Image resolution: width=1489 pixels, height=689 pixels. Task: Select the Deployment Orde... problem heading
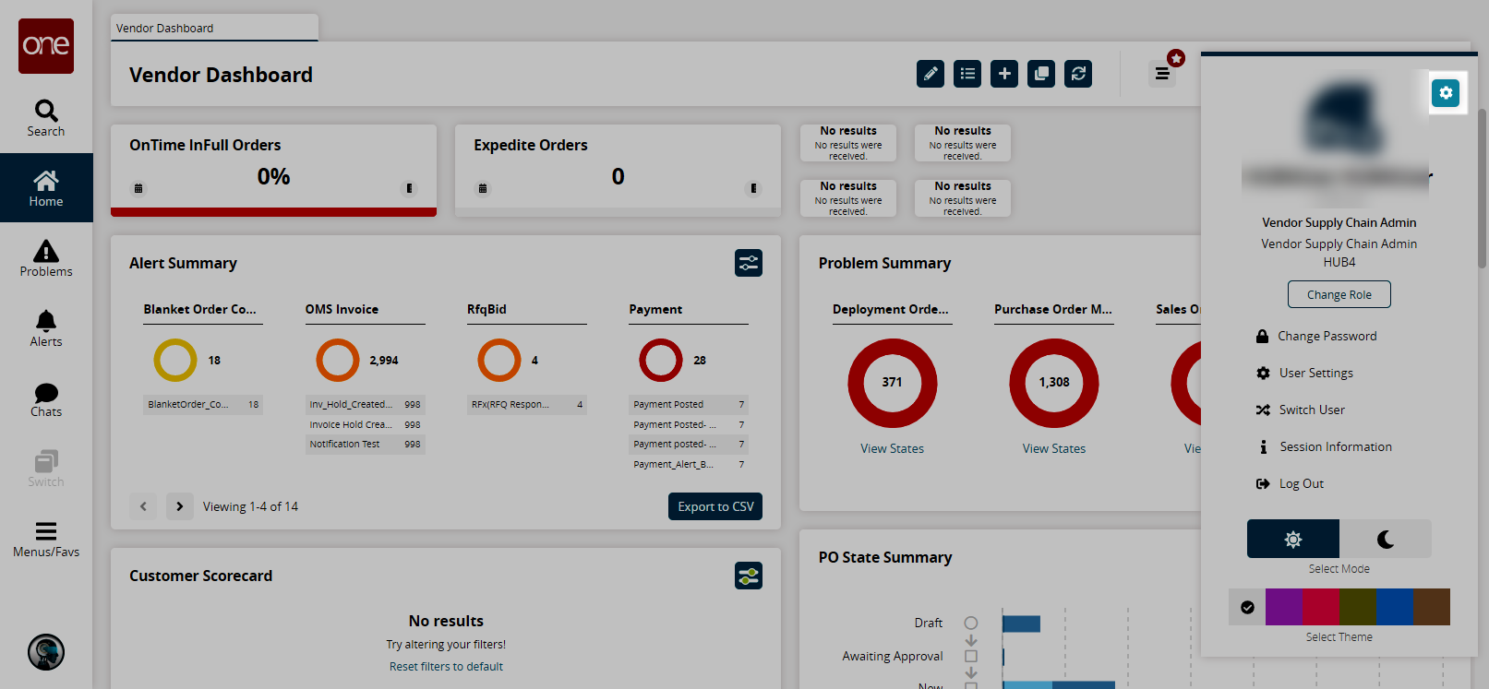[893, 310]
